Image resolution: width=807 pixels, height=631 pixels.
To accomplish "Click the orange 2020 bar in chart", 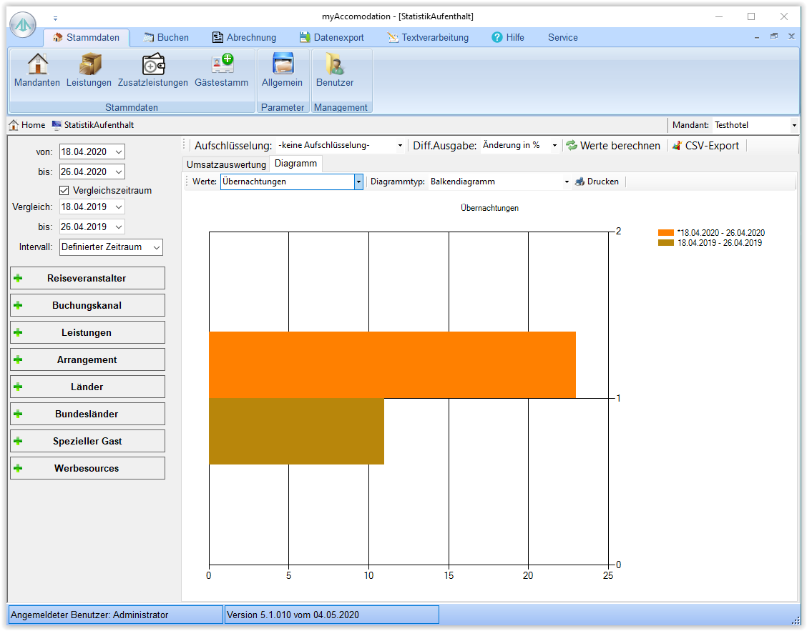I will coord(392,364).
